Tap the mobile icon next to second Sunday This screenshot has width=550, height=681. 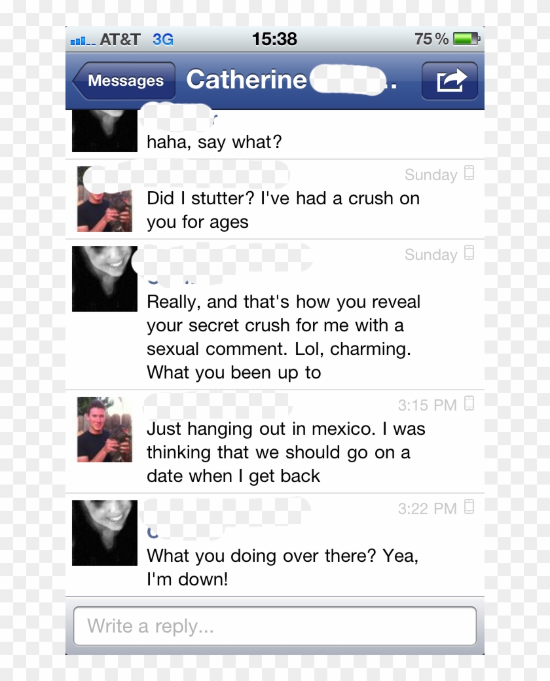[469, 253]
